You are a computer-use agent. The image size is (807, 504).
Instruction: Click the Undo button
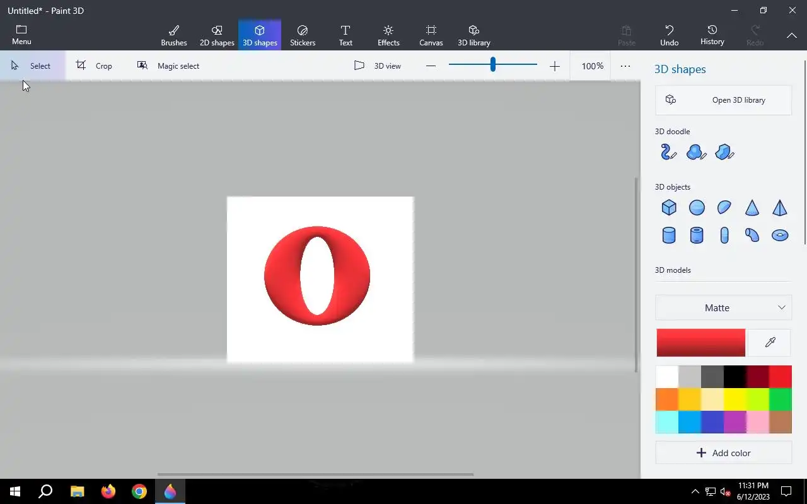click(670, 35)
